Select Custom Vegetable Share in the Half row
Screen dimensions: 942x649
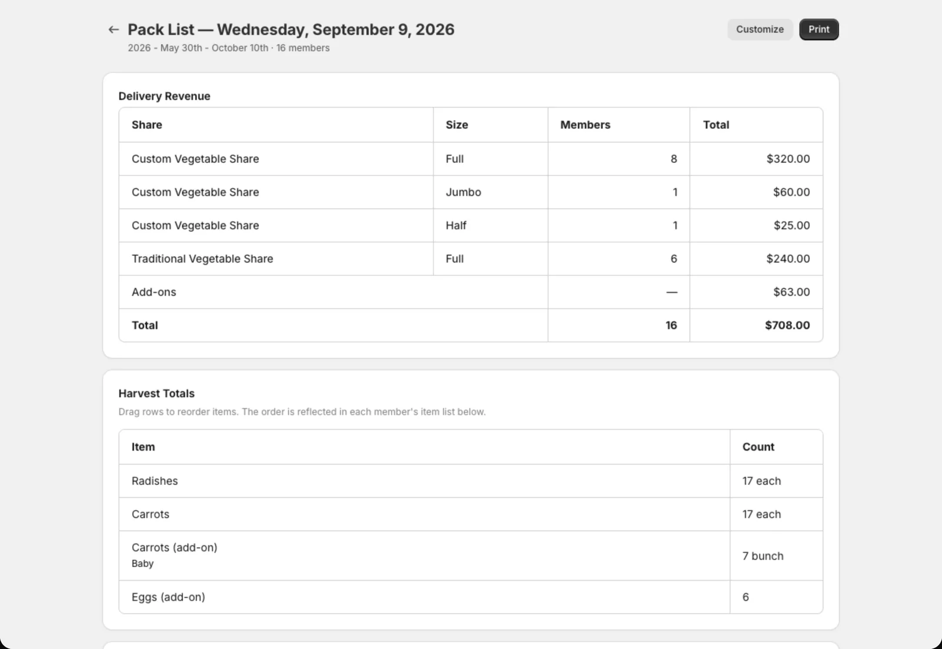[195, 225]
